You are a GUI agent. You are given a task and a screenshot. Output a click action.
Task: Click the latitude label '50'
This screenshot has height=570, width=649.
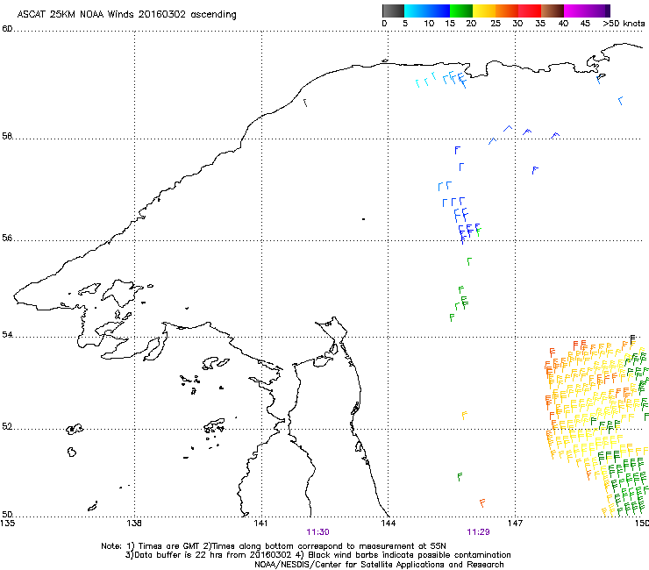[7, 514]
